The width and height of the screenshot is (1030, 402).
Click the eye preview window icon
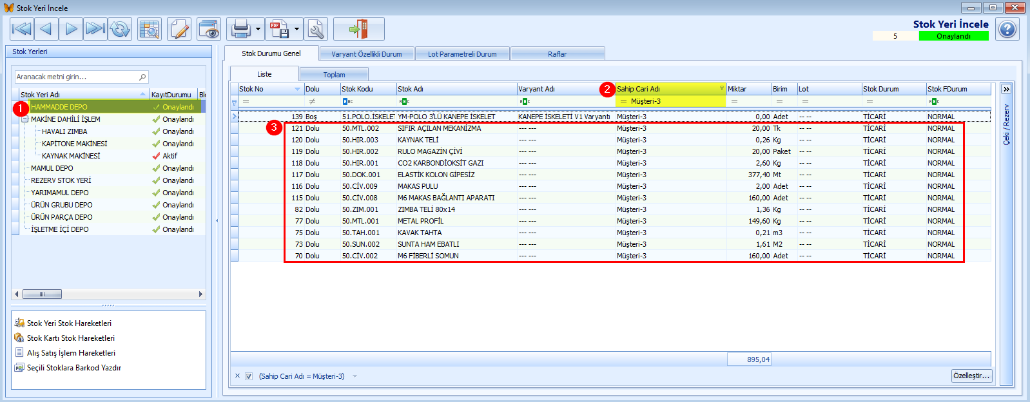click(x=209, y=29)
